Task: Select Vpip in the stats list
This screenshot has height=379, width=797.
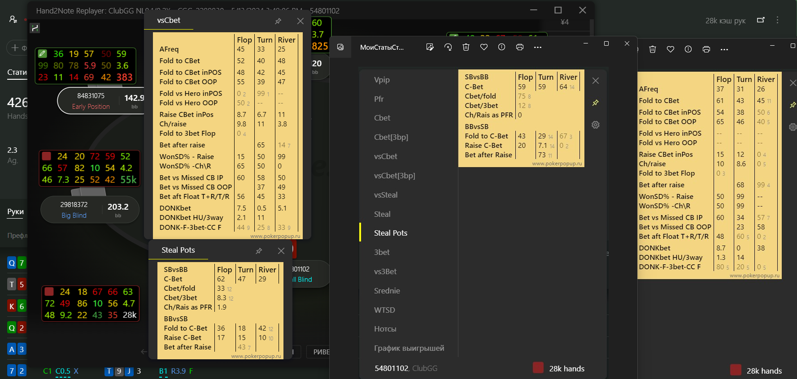Action: click(x=382, y=80)
